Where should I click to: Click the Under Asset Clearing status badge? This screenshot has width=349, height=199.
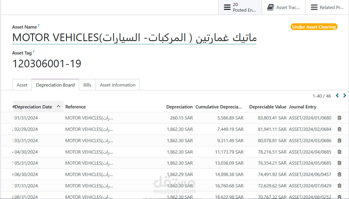point(314,27)
